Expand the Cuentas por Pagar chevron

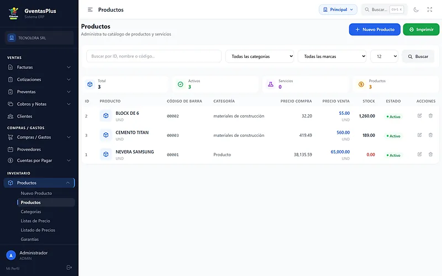[x=69, y=161]
